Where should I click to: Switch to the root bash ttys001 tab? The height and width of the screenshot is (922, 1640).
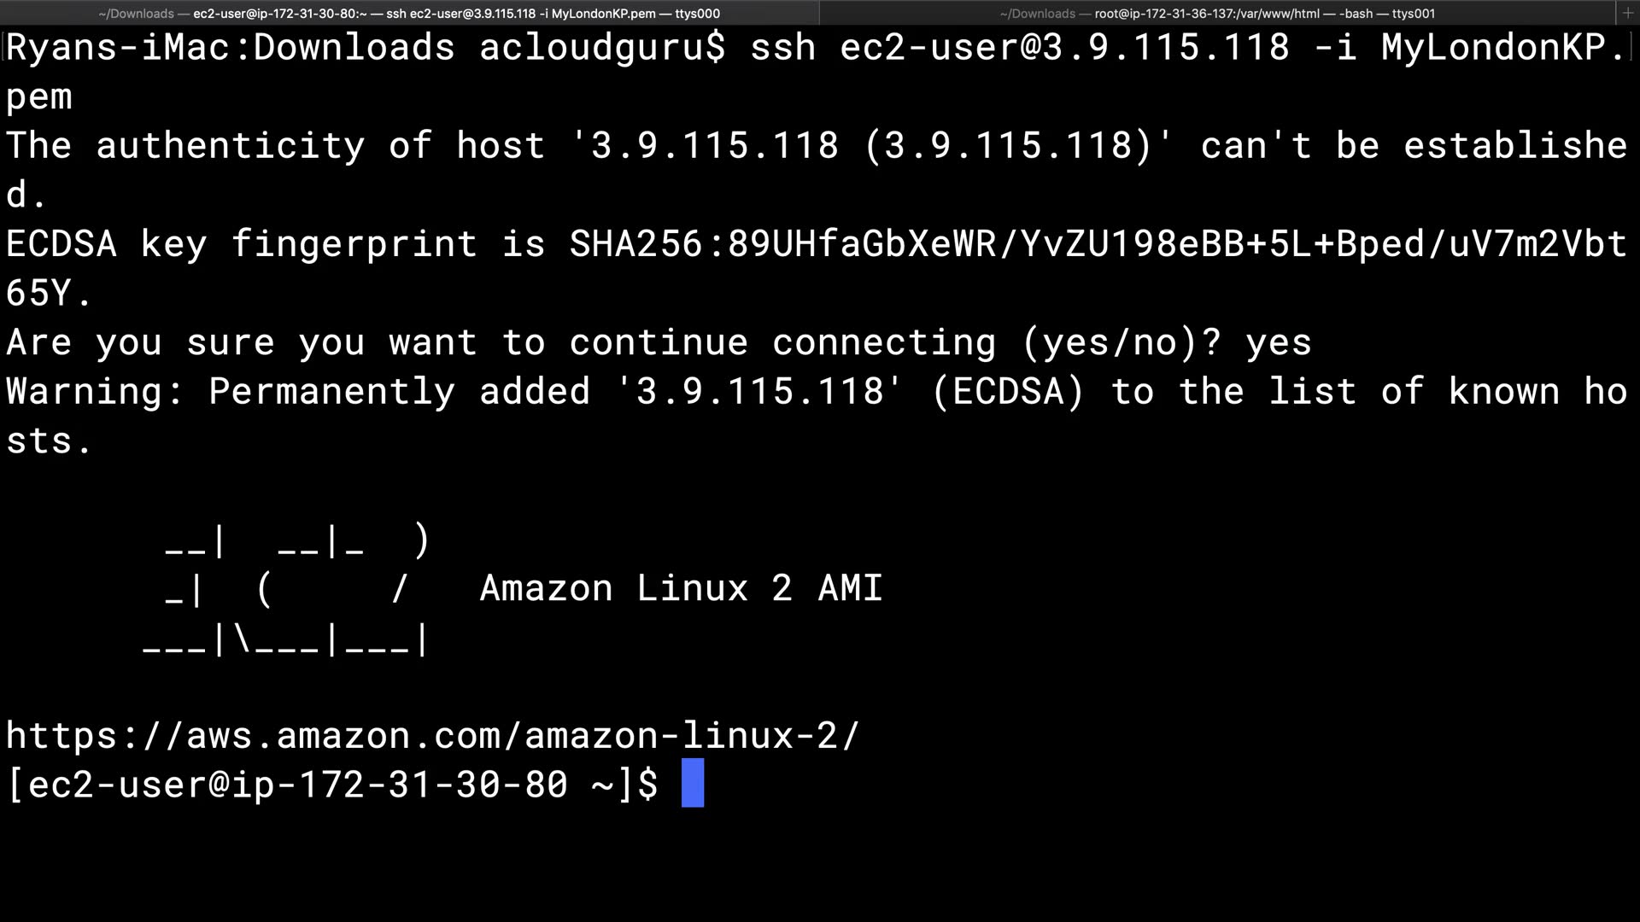(x=1216, y=14)
